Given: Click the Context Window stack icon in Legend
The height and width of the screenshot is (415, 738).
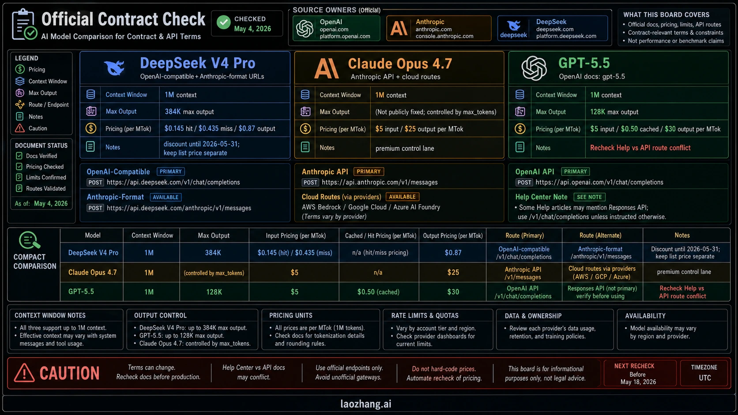Looking at the screenshot, I should click(x=20, y=81).
